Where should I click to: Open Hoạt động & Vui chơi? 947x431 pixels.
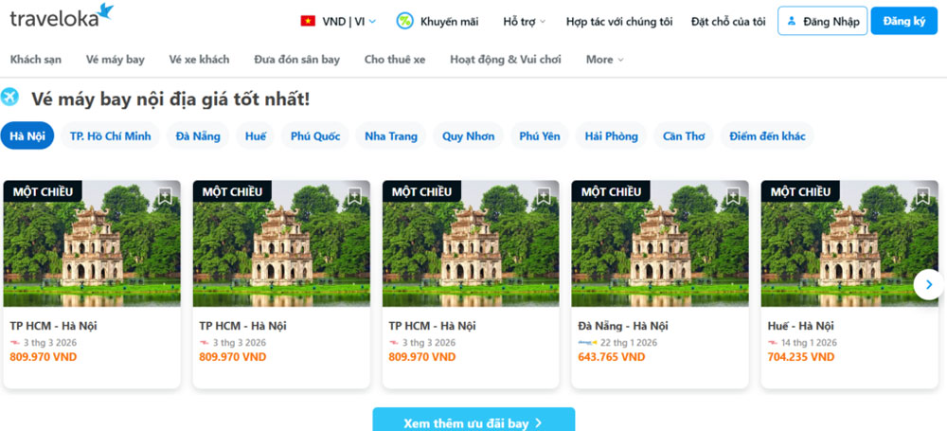coord(506,60)
